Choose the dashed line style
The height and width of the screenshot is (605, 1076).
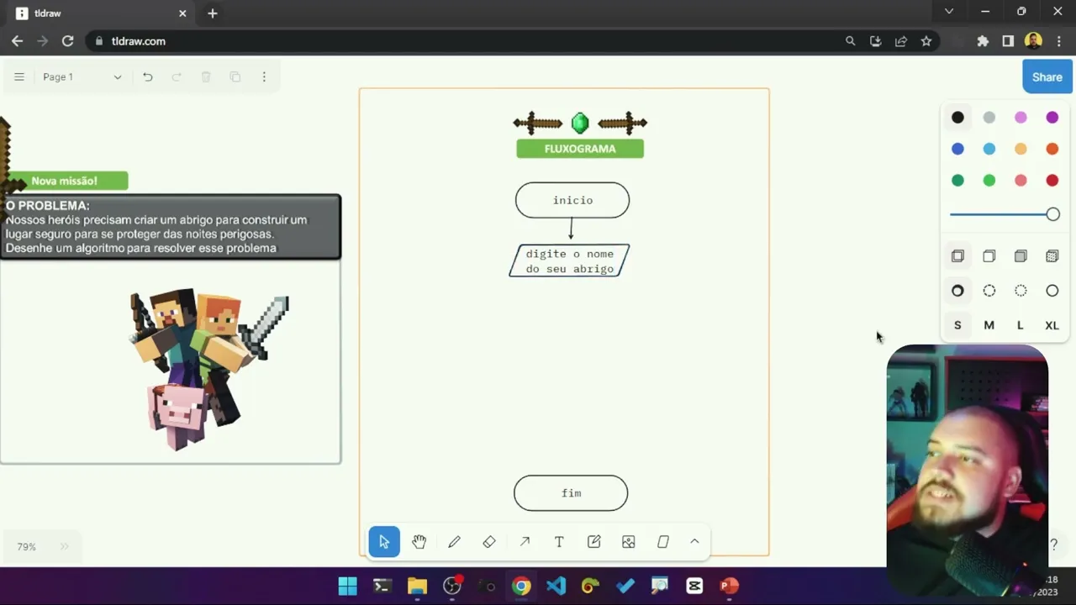coord(989,291)
